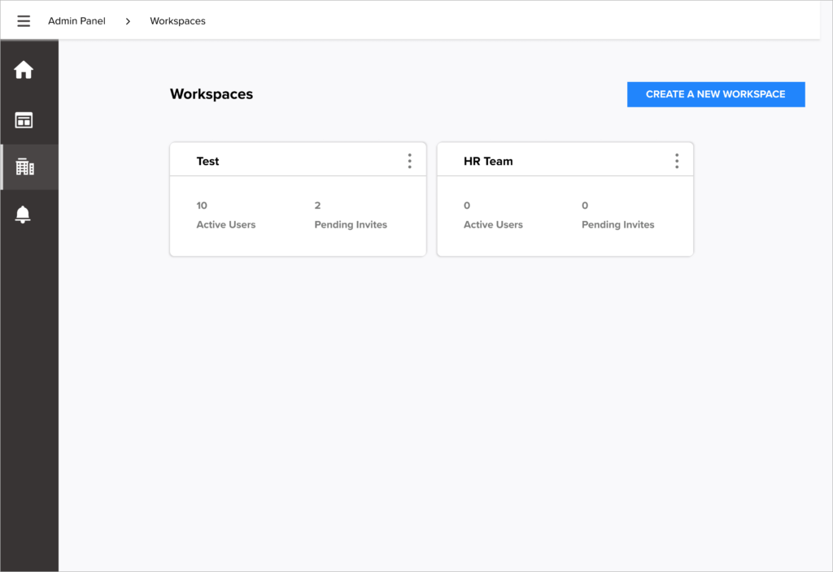Select the Dashboard panel icon
Screen dimensions: 833x572
(x=24, y=119)
